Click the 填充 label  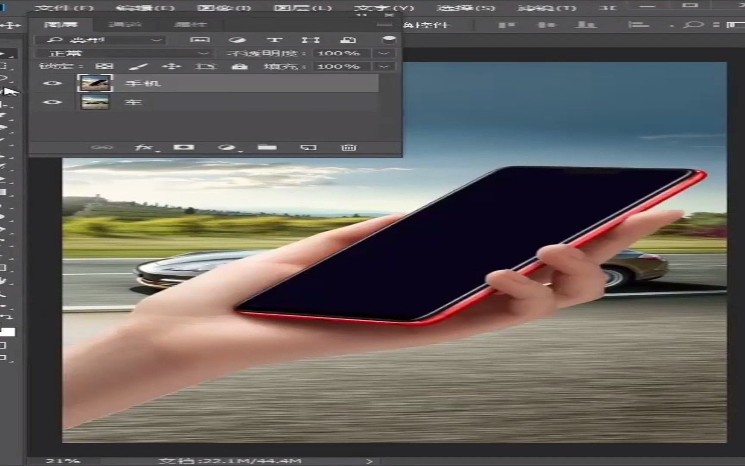(285, 66)
